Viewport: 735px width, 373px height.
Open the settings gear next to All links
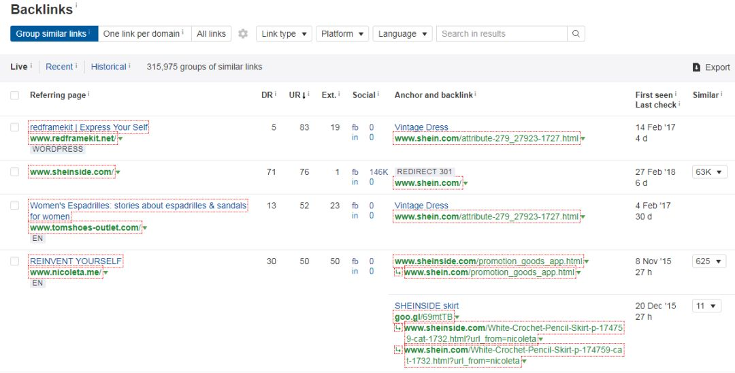tap(243, 34)
